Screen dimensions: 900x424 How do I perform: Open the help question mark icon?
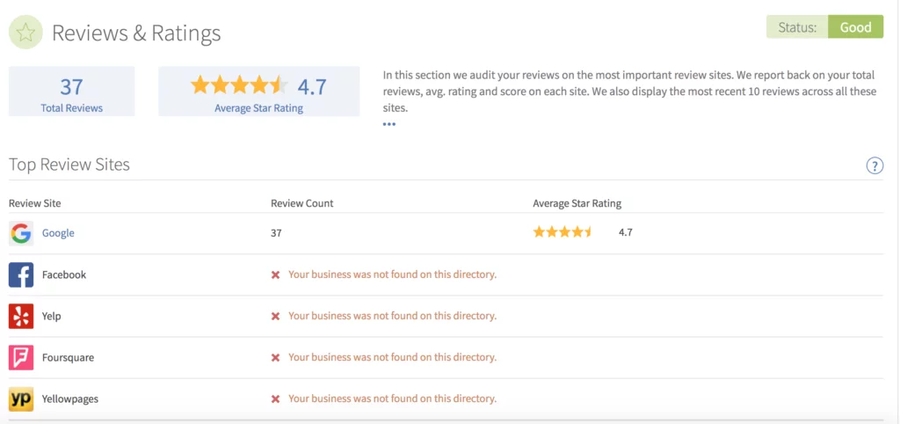875,165
